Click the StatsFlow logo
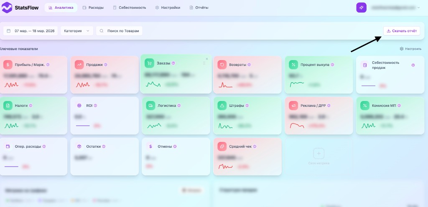The image size is (428, 207). [20, 8]
